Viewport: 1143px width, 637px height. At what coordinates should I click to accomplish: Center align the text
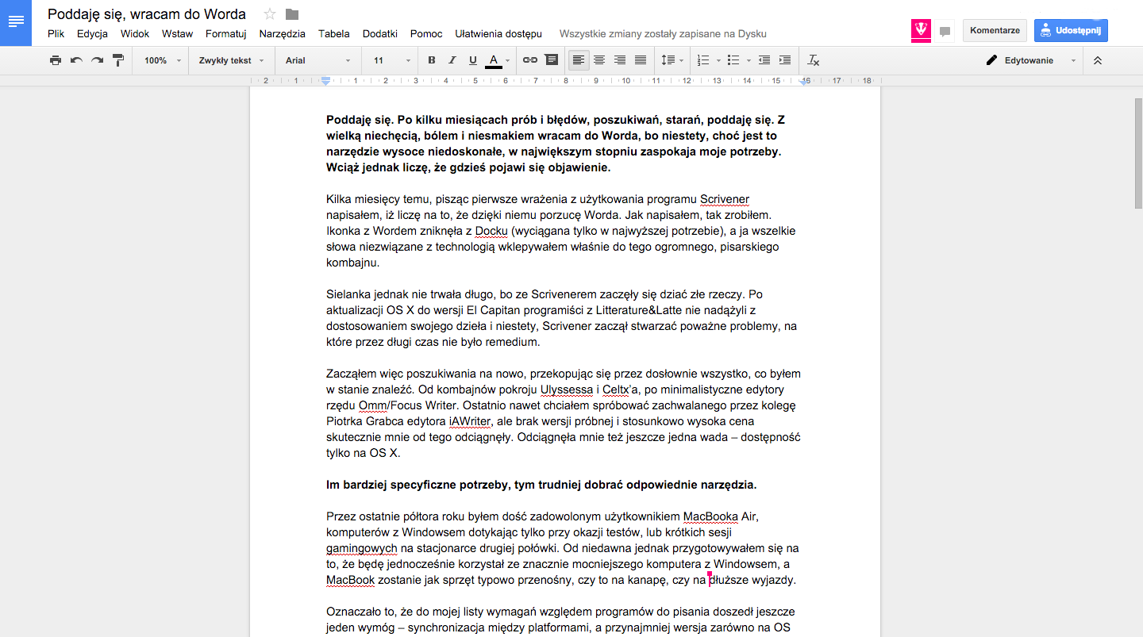pyautogui.click(x=599, y=60)
